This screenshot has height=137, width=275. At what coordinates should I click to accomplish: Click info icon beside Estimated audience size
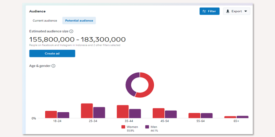pos(71,31)
